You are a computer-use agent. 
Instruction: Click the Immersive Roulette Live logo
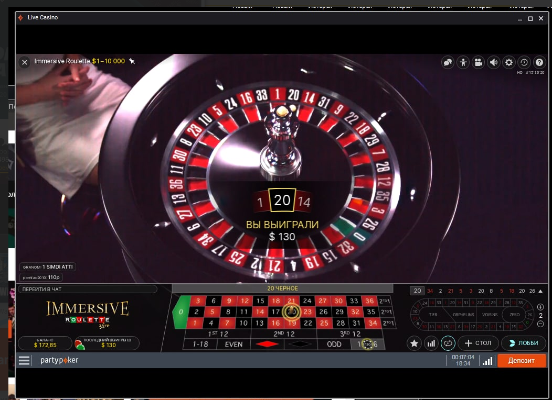[87, 314]
